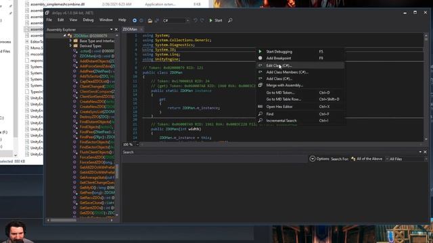This screenshot has height=243, width=433.
Task: Switch to the ZDOMan document tab
Action: pyautogui.click(x=130, y=29)
